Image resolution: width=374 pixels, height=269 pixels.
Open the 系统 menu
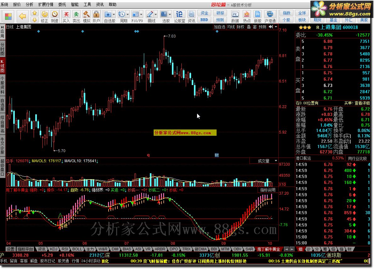click(4, 4)
